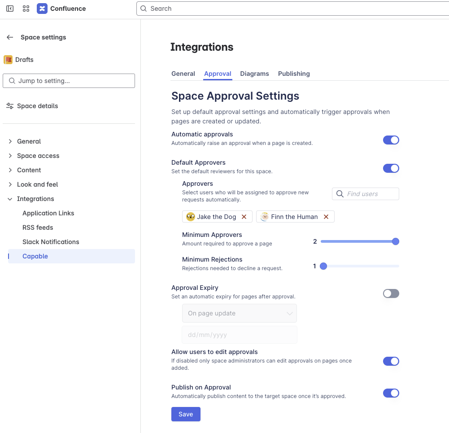449x433 pixels.
Task: Remove Jake the Dog from approvers
Action: point(244,217)
